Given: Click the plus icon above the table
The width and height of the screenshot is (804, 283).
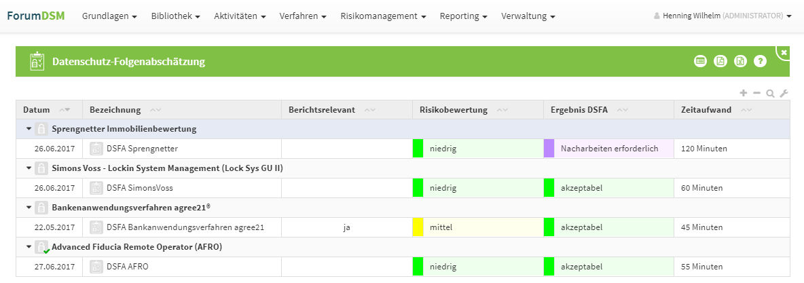Looking at the screenshot, I should tap(744, 93).
